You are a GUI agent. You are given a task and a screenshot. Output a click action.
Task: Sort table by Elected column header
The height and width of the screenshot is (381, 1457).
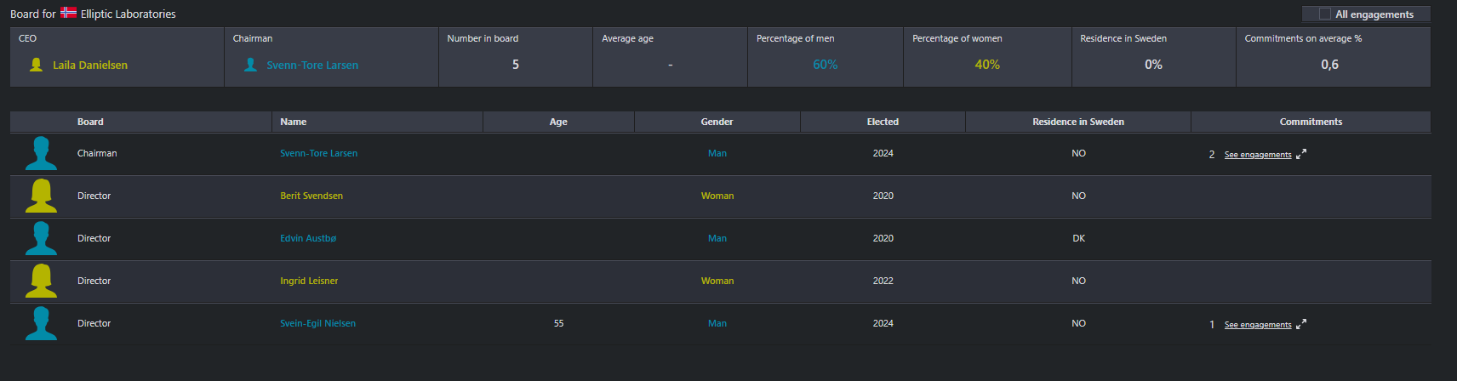click(x=883, y=122)
